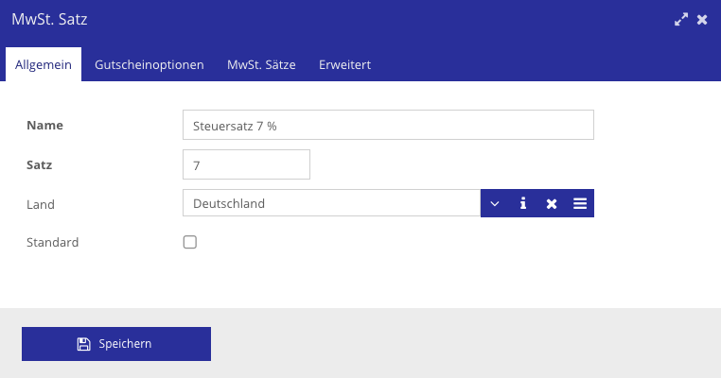Click the Land field label
721x378 pixels.
(41, 204)
